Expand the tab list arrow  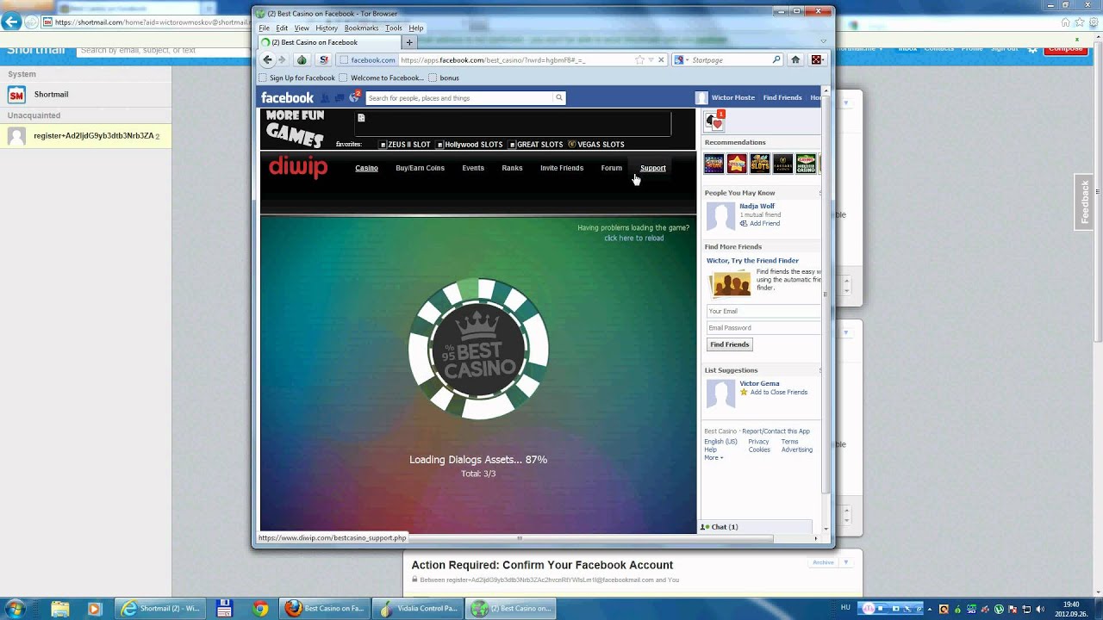pyautogui.click(x=823, y=41)
